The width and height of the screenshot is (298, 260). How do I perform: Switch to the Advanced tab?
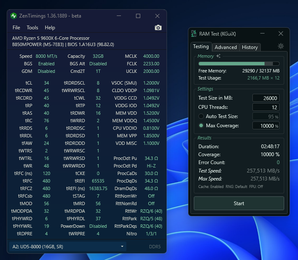226,47
